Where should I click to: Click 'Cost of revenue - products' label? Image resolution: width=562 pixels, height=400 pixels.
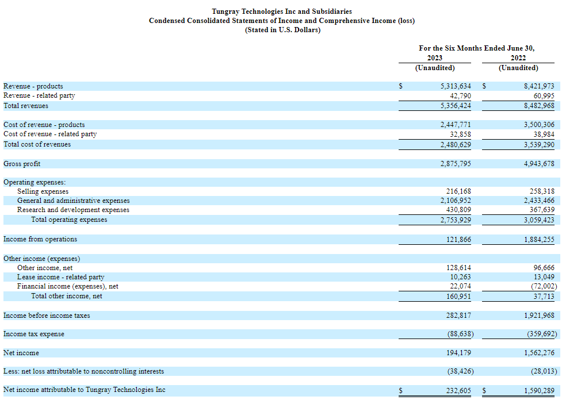click(44, 125)
